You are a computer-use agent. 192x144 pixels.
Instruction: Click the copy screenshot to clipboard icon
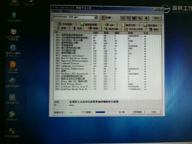click(128, 18)
